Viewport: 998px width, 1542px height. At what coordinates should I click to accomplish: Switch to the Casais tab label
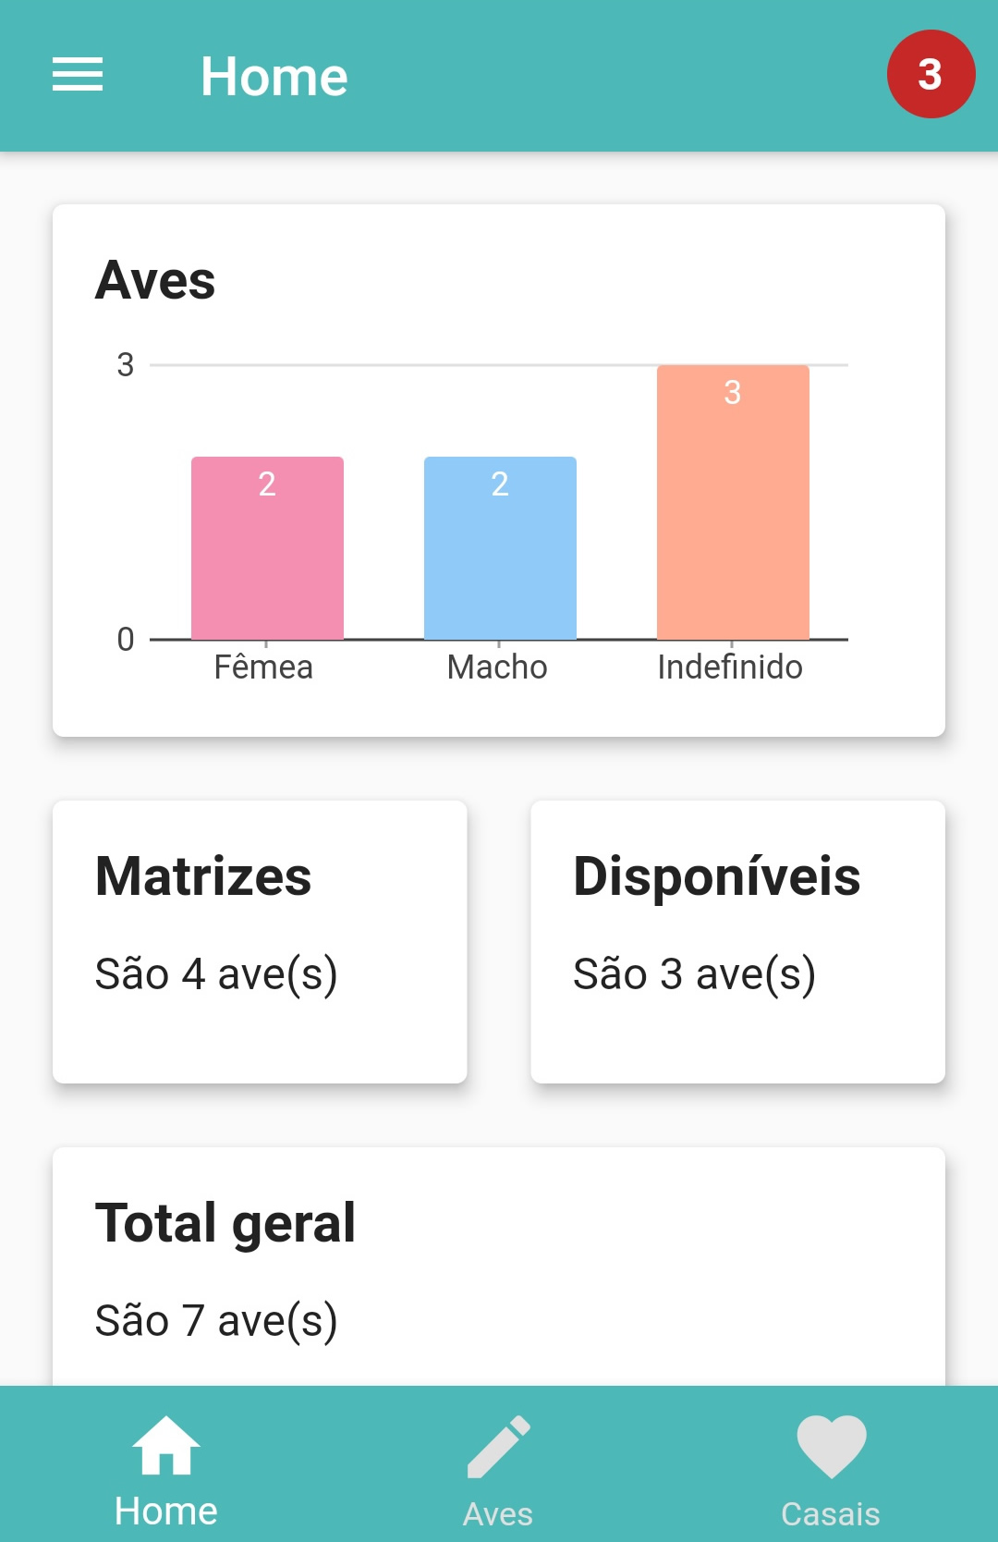pos(831,1514)
